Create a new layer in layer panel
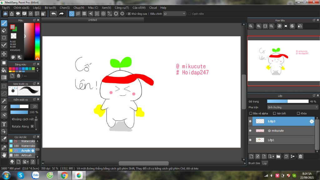 [252, 157]
